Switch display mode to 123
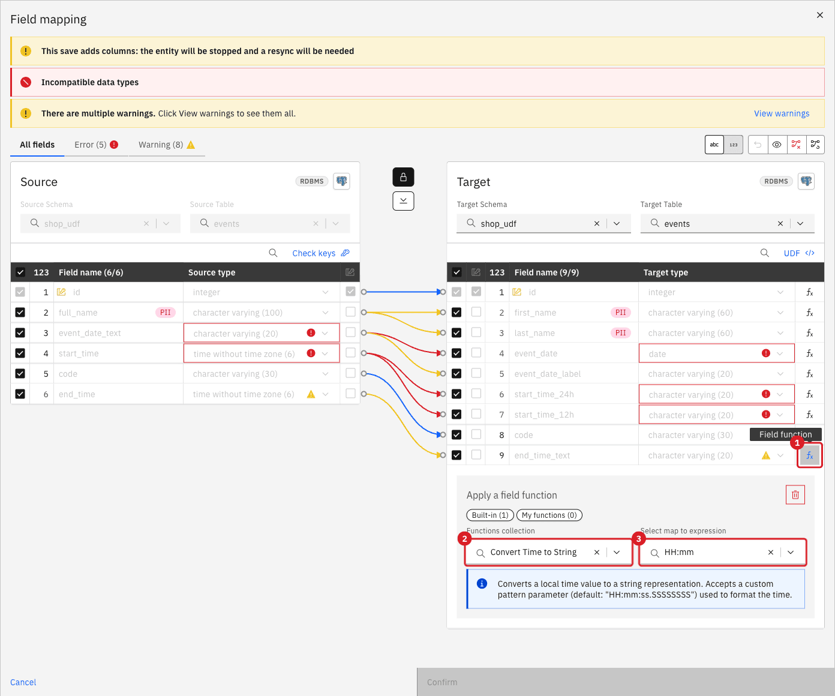Image resolution: width=835 pixels, height=696 pixels. pos(734,145)
